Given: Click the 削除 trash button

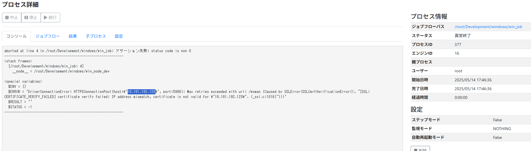Looking at the screenshot, I should click(x=420, y=149).
